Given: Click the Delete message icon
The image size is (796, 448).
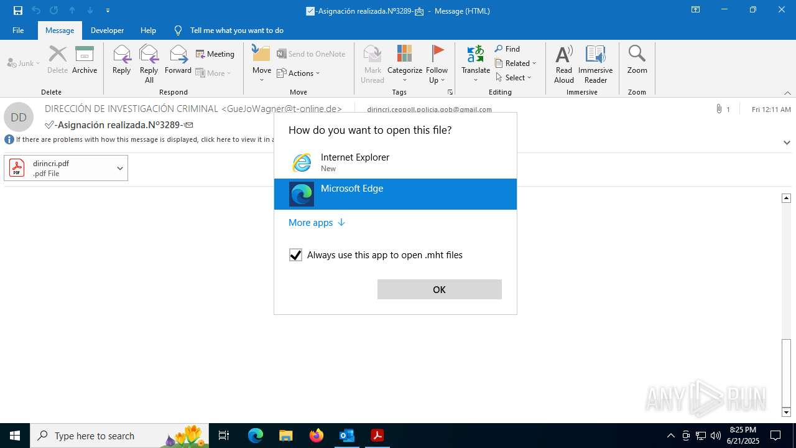Looking at the screenshot, I should [57, 60].
